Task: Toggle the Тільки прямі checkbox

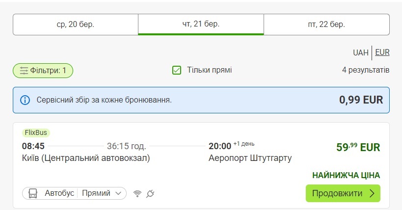Action: [x=177, y=70]
